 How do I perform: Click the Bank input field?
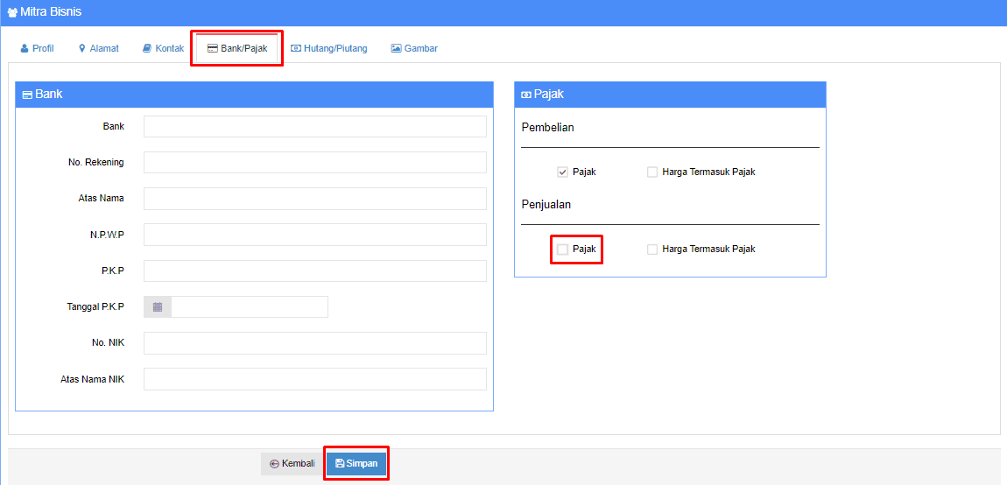tap(314, 127)
